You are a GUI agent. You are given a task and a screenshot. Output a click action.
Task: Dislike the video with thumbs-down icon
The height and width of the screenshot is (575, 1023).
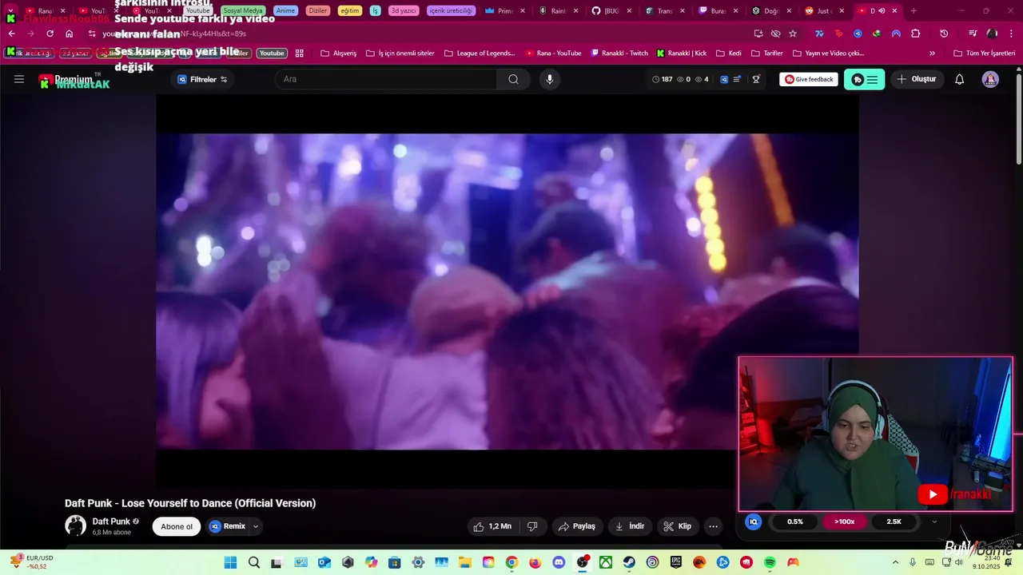tap(532, 526)
